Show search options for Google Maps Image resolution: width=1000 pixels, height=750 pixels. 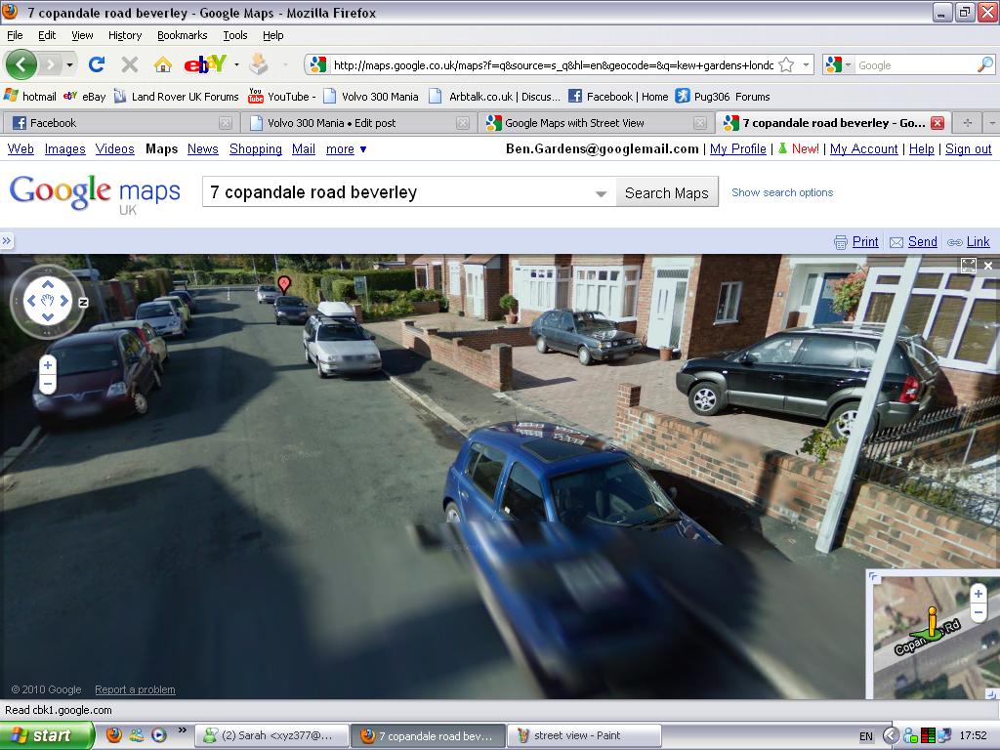(782, 192)
